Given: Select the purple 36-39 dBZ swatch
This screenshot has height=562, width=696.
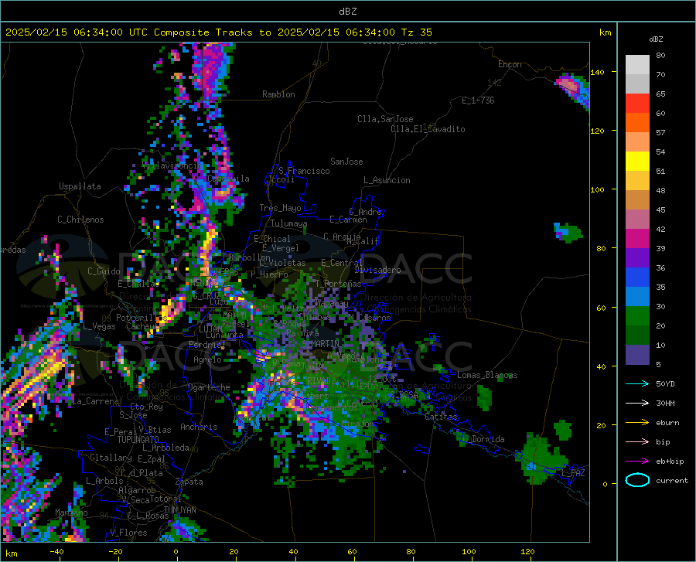Looking at the screenshot, I should tap(637, 258).
